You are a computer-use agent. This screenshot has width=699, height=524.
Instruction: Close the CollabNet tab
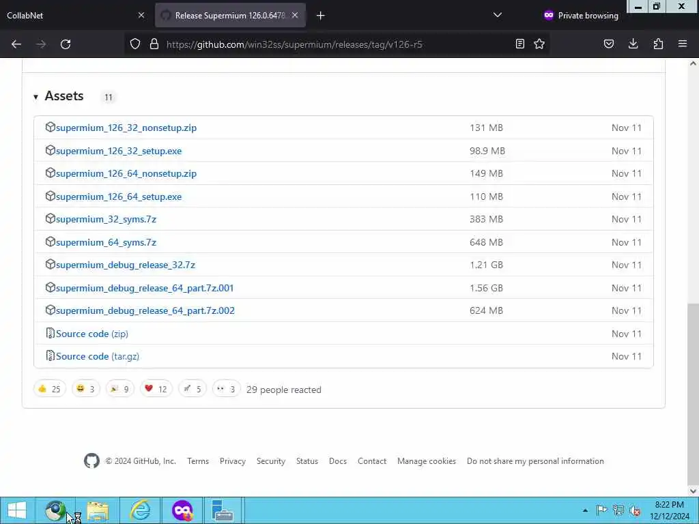coord(141,15)
